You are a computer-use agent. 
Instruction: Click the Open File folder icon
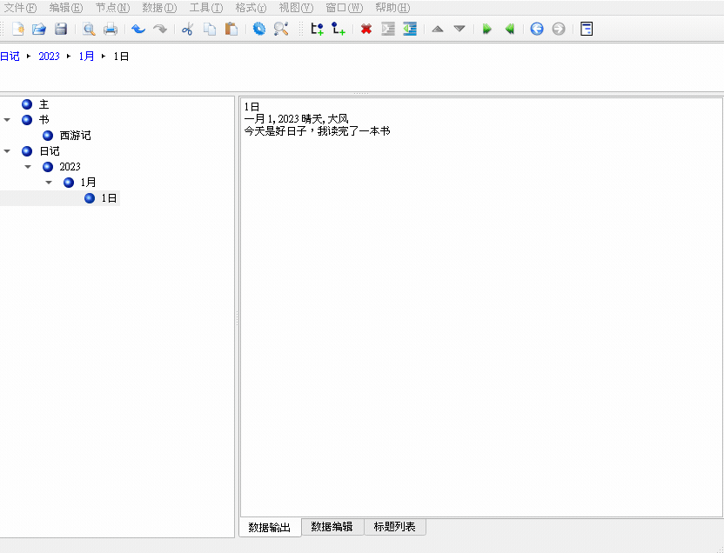(39, 29)
